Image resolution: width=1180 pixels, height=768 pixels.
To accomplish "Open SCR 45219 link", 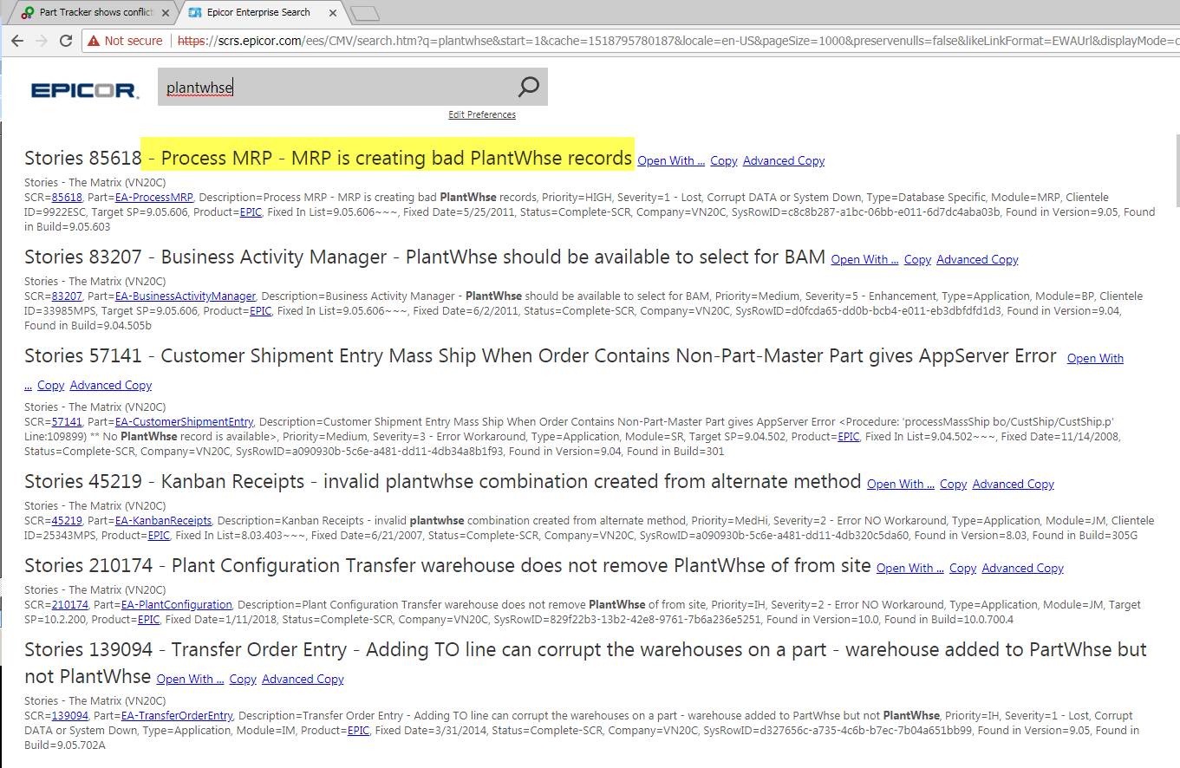I will coord(67,521).
